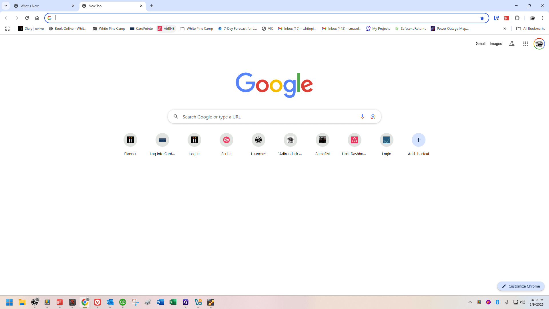Go to the home page
Viewport: 549px width, 309px height.
37,18
